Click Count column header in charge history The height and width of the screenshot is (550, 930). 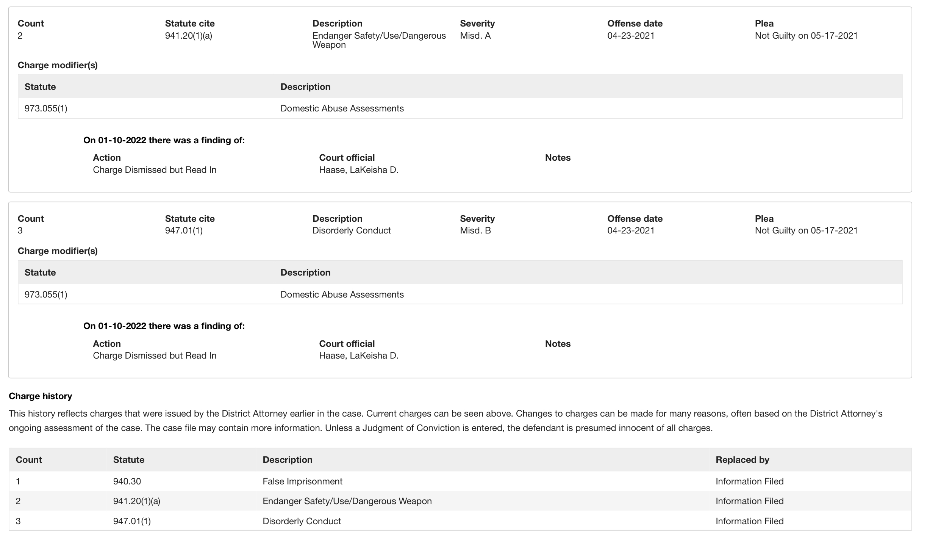29,460
